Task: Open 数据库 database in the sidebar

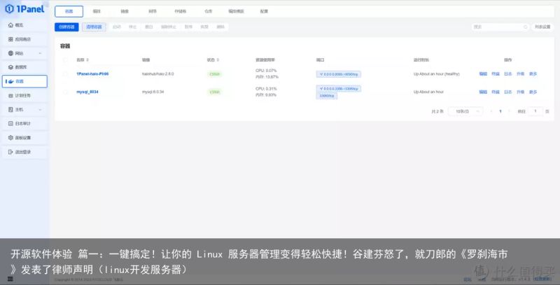Action: (24, 67)
